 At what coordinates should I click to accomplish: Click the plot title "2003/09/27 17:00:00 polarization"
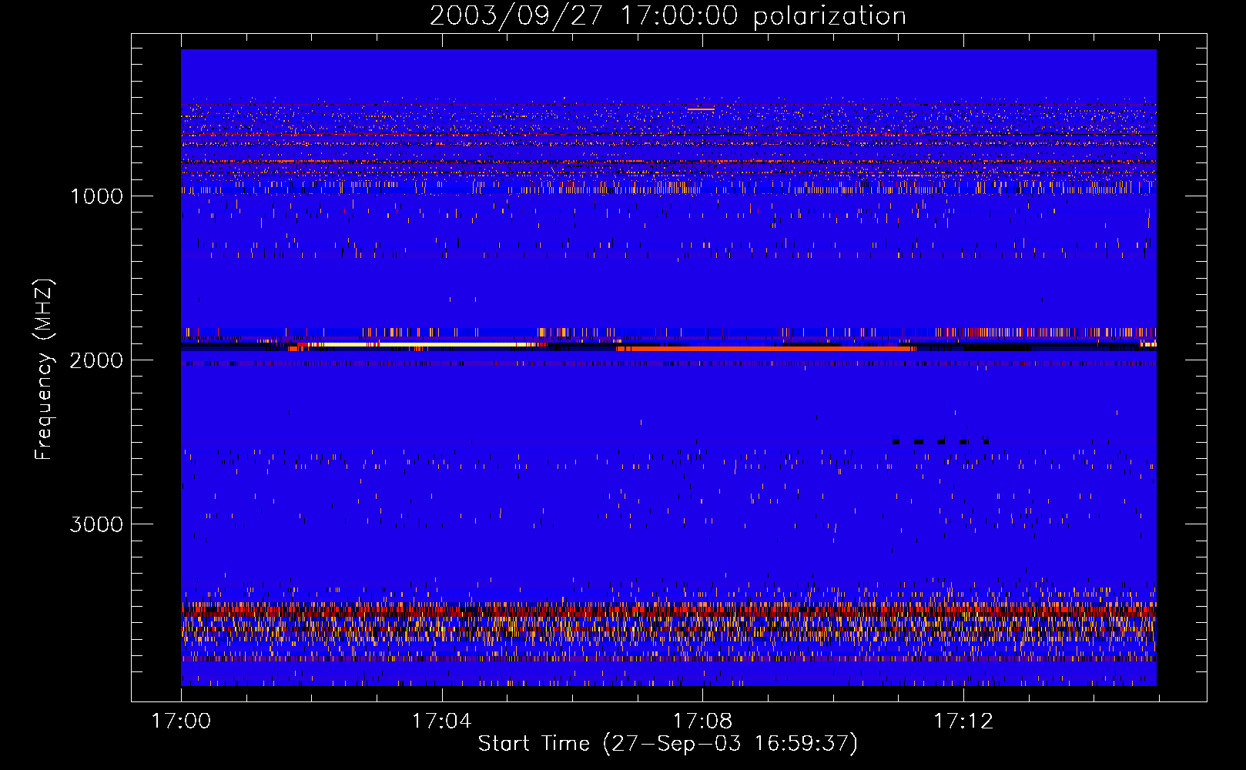coord(668,16)
